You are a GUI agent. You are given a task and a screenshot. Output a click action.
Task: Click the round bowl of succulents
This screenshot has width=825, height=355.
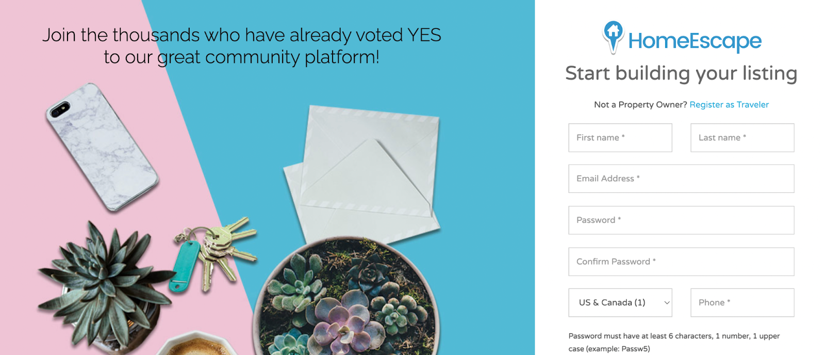(x=345, y=299)
